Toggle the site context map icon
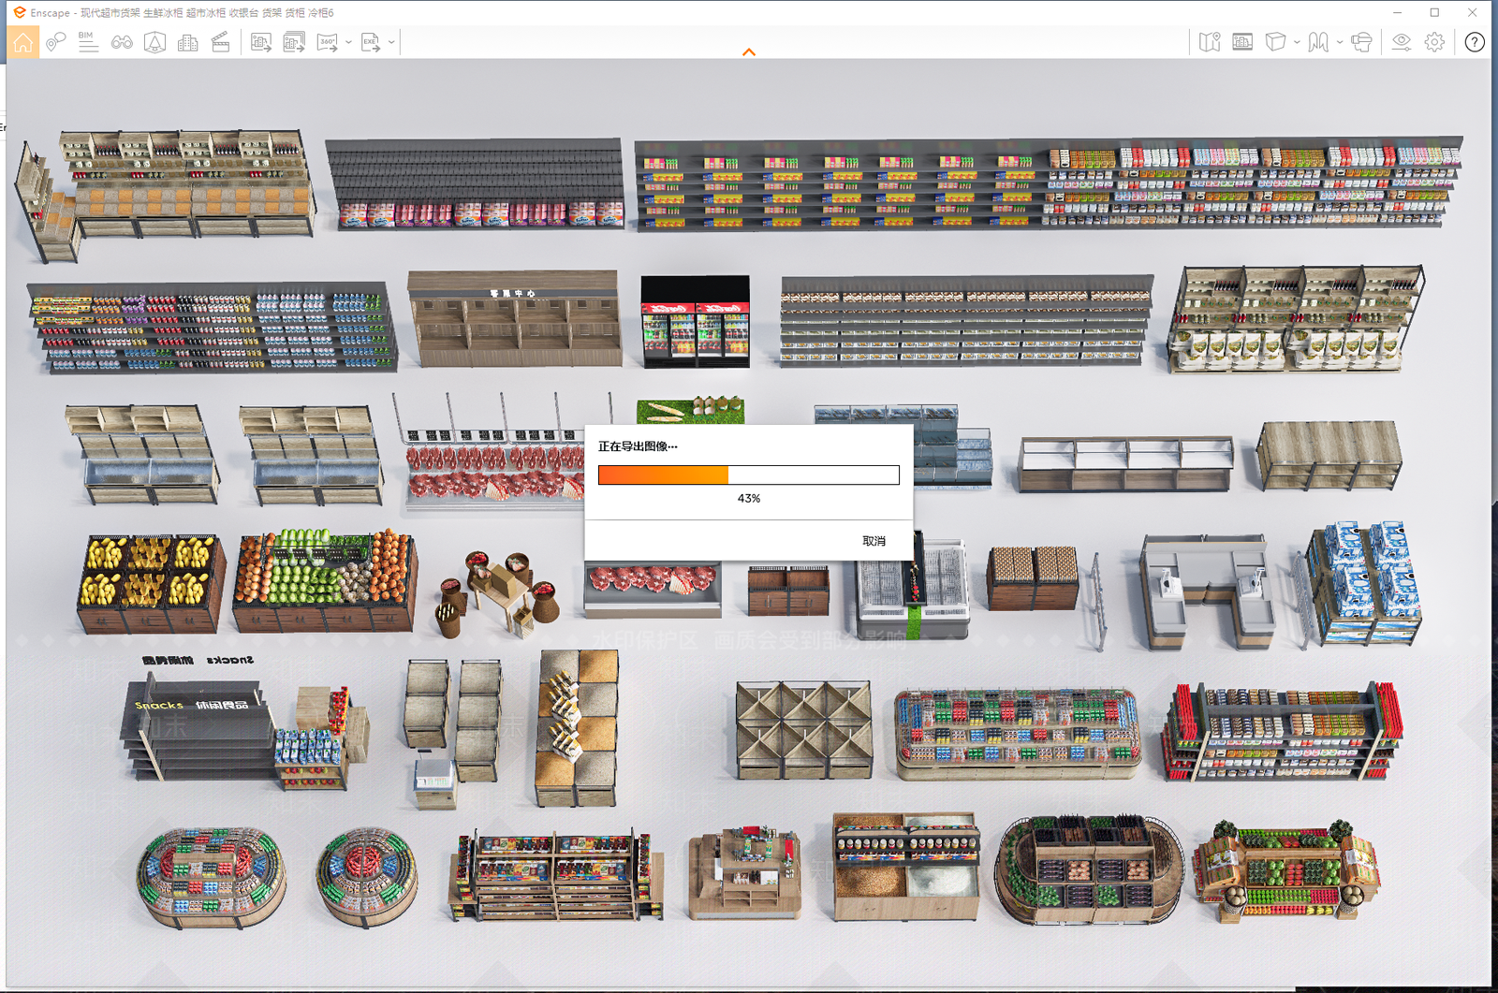The width and height of the screenshot is (1498, 993). pos(1210,42)
